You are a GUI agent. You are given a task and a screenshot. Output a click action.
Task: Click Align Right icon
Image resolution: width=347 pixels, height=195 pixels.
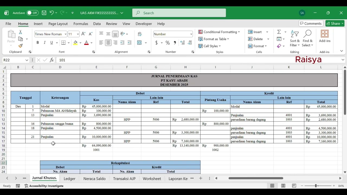pyautogui.click(x=115, y=43)
